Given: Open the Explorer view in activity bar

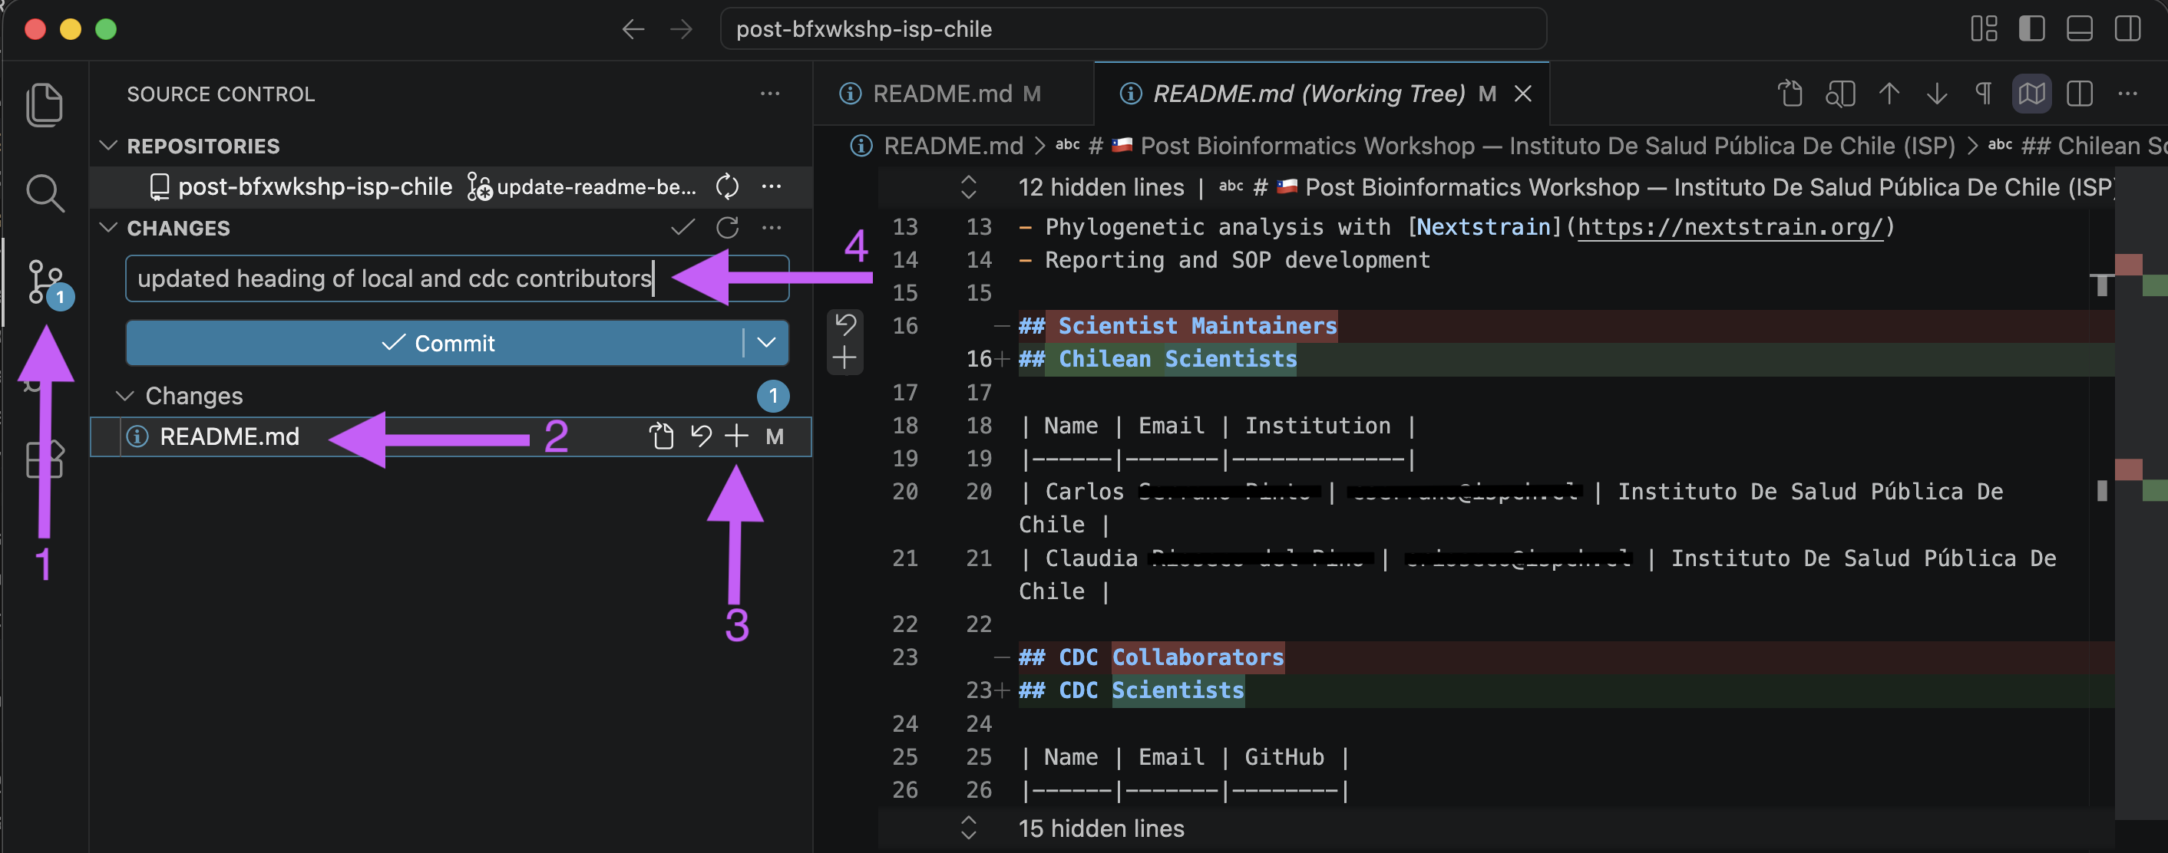Looking at the screenshot, I should click(45, 104).
